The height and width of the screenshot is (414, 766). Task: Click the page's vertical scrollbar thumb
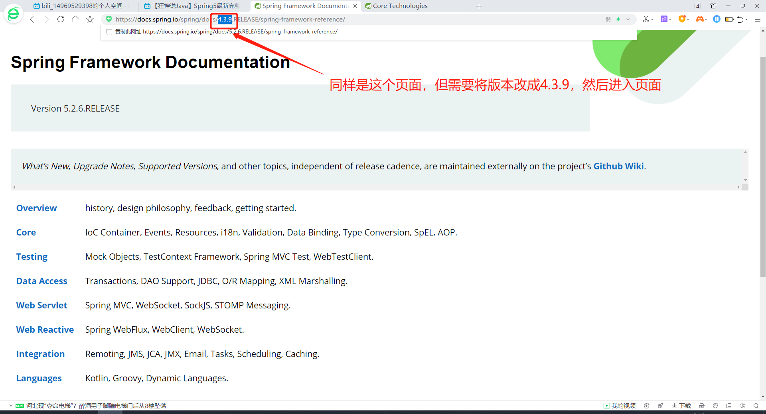pyautogui.click(x=763, y=167)
